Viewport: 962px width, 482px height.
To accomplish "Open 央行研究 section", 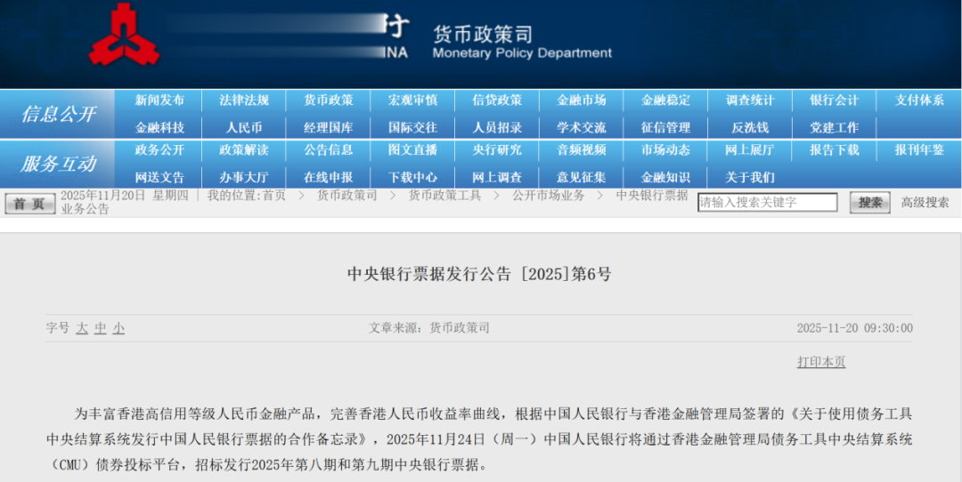I will tap(497, 150).
